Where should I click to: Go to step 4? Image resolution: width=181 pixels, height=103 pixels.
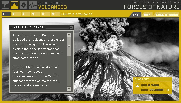pos(36,14)
